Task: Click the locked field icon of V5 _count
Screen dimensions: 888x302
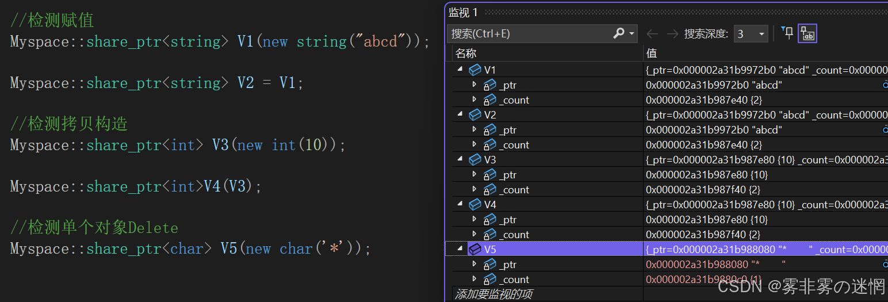Action: [x=489, y=279]
